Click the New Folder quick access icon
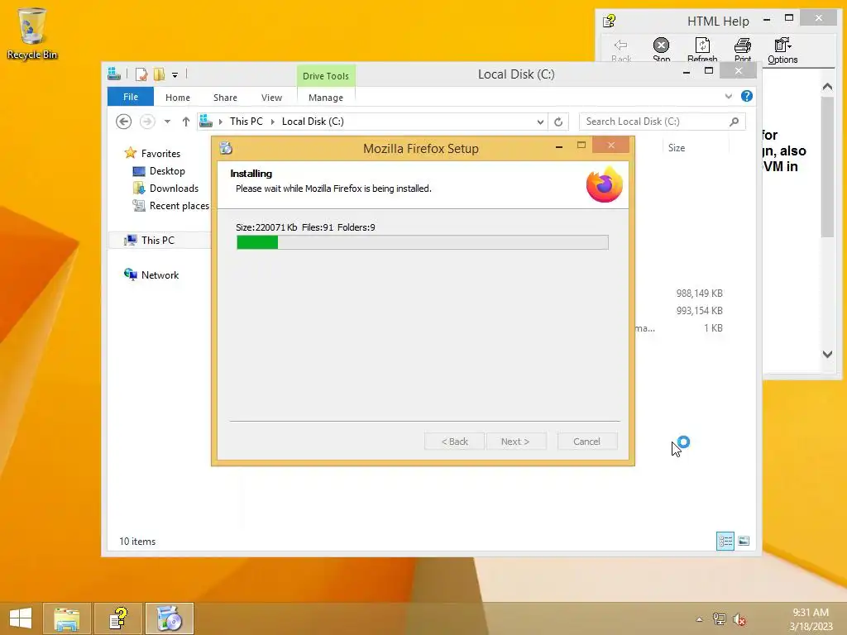 (x=159, y=74)
